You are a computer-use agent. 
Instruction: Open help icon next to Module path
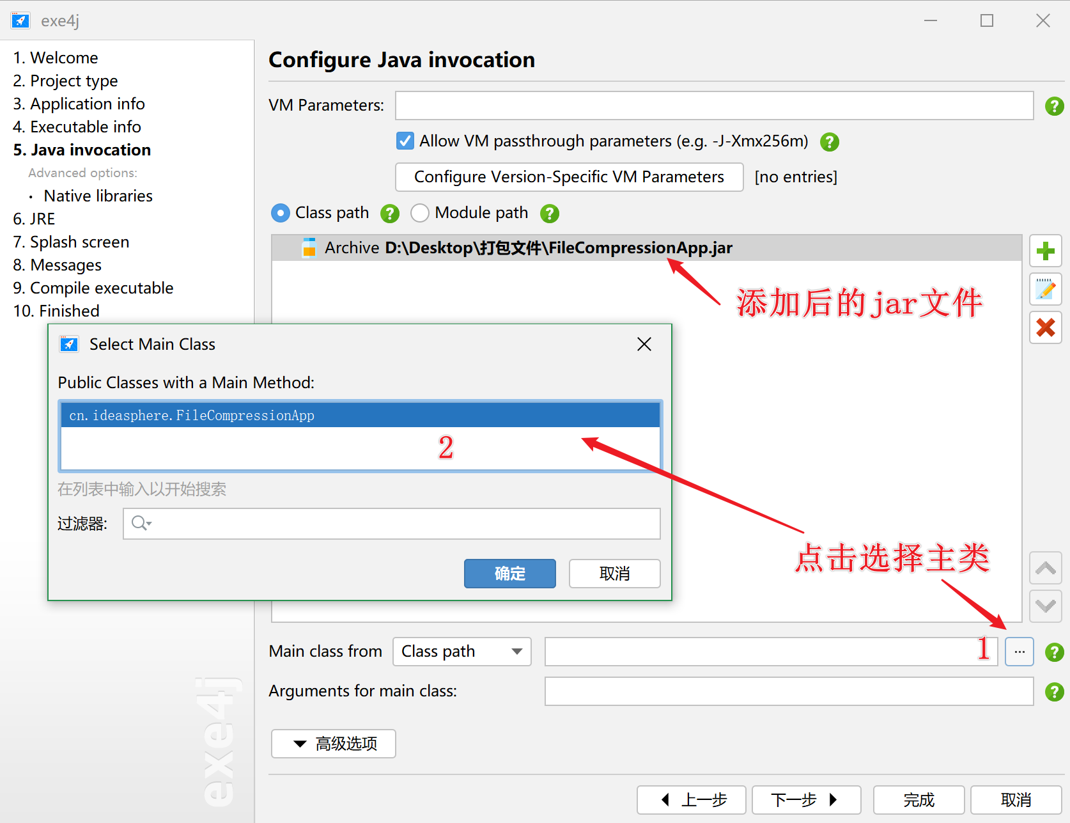coord(550,214)
